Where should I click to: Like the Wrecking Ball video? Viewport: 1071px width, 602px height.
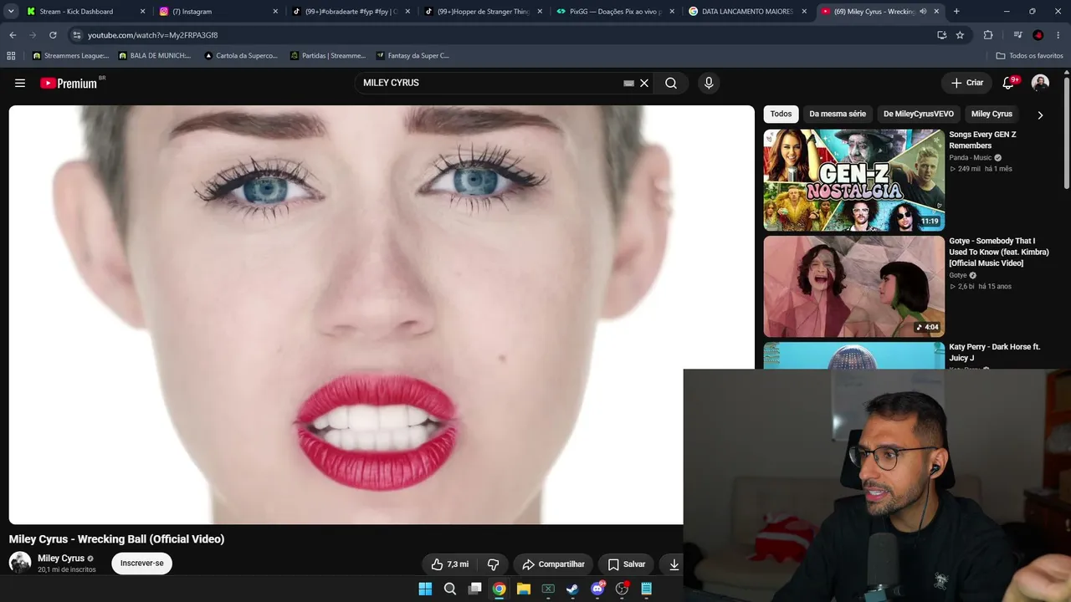(x=449, y=564)
